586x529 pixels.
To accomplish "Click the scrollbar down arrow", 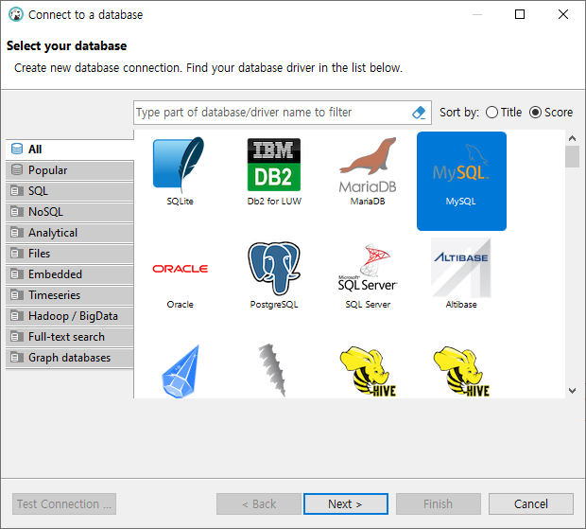I will pyautogui.click(x=572, y=391).
